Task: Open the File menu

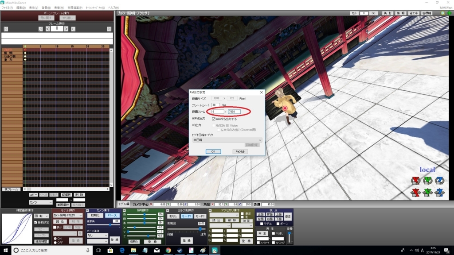Action: pyautogui.click(x=7, y=8)
